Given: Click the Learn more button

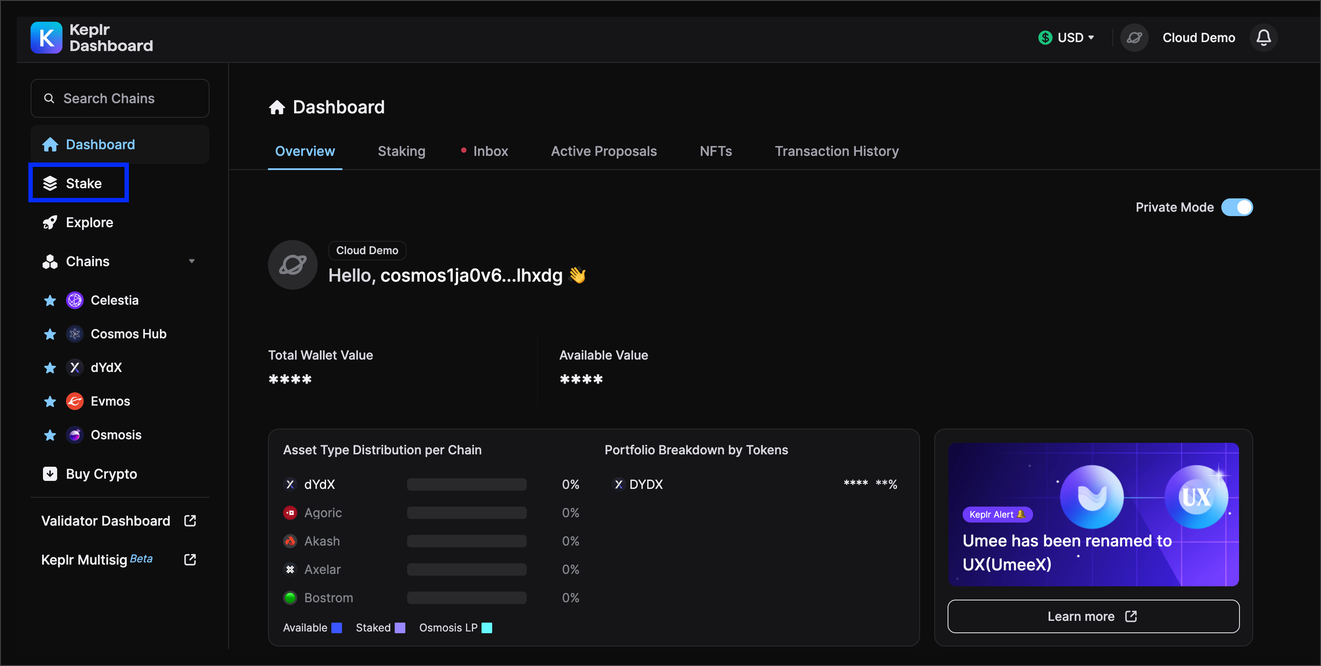Looking at the screenshot, I should click(x=1093, y=616).
